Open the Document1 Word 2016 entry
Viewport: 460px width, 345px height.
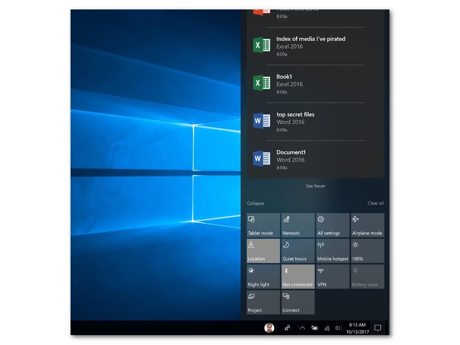(x=315, y=159)
